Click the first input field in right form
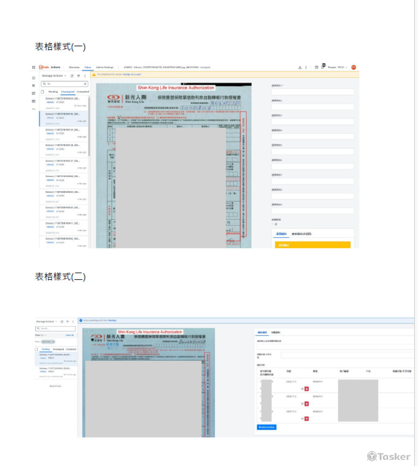This screenshot has height=466, width=418. point(313,92)
